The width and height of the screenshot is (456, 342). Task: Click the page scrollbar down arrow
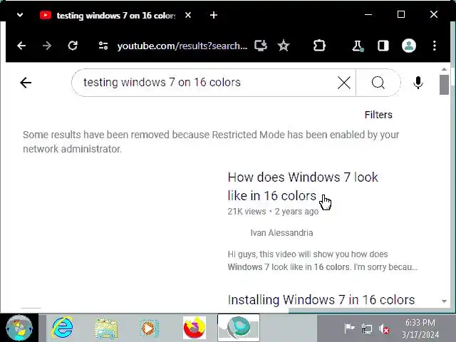pyautogui.click(x=444, y=301)
